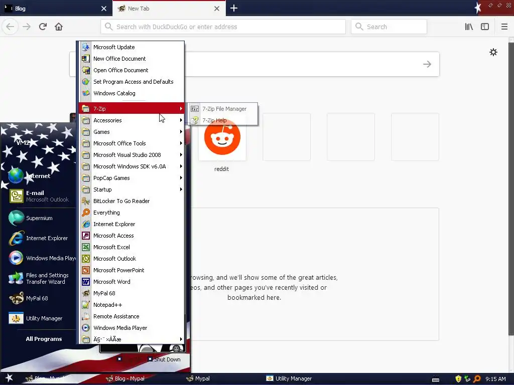The width and height of the screenshot is (514, 385).
Task: Choose Open Office Document entry
Action: click(132, 70)
